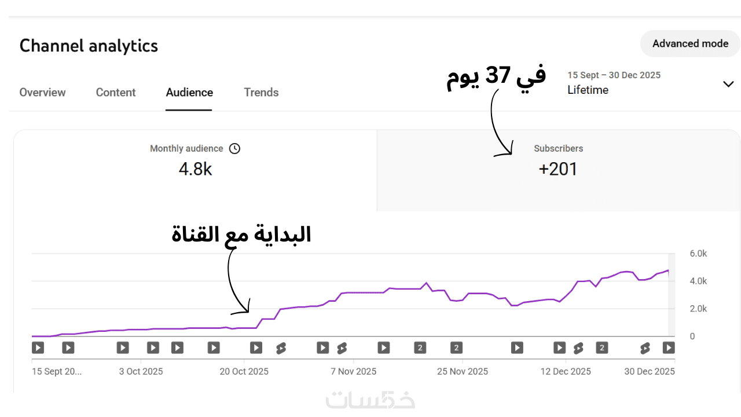Viewport: 741px width, 417px height.
Task: Click the last Shorts marker near 30 Dec
Action: pyautogui.click(x=645, y=348)
